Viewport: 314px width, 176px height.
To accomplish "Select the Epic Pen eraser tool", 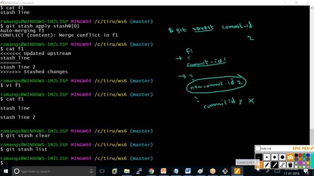I will pos(283,165).
